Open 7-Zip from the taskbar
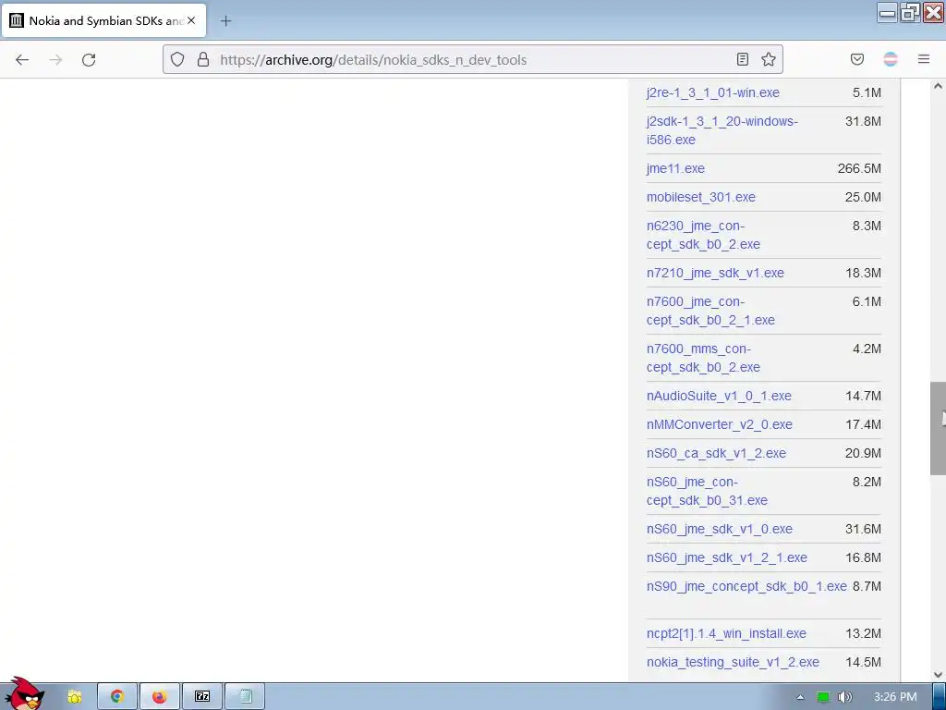946x710 pixels. [202, 697]
